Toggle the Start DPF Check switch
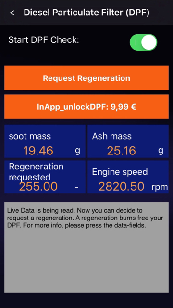The image size is (173, 308). [143, 42]
